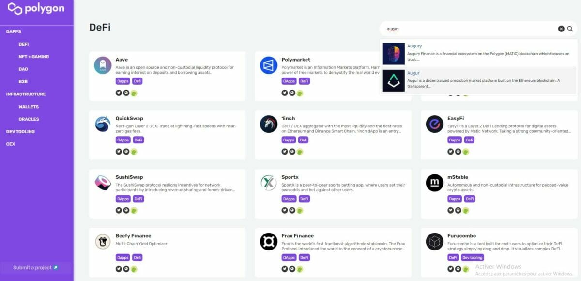Open the Wallets sidebar item
581x281 pixels.
tap(29, 107)
